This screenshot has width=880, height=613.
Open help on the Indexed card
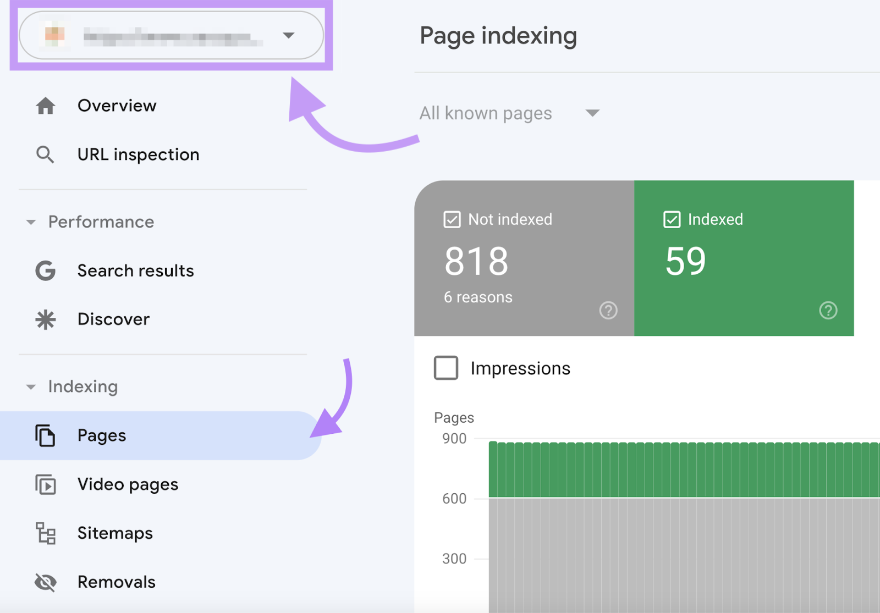pos(828,311)
